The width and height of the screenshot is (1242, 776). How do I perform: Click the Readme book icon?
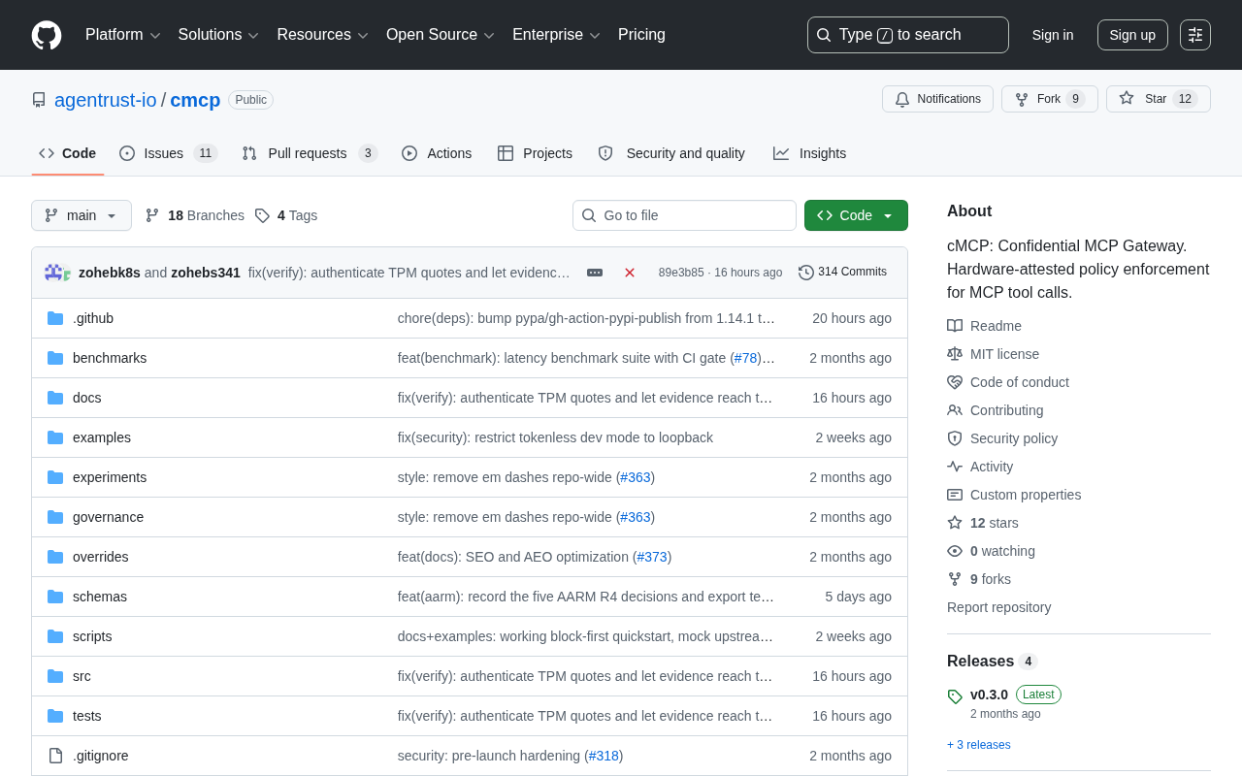pos(955,326)
